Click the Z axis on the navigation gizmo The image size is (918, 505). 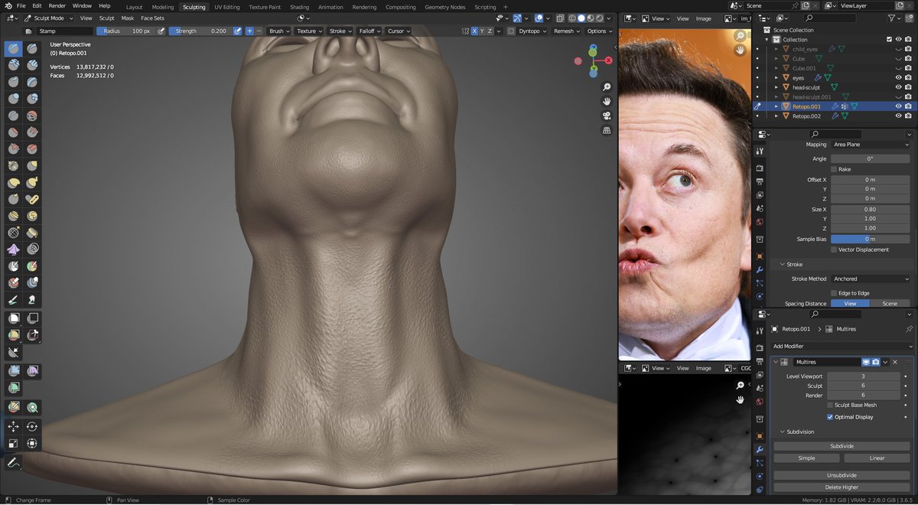(593, 48)
